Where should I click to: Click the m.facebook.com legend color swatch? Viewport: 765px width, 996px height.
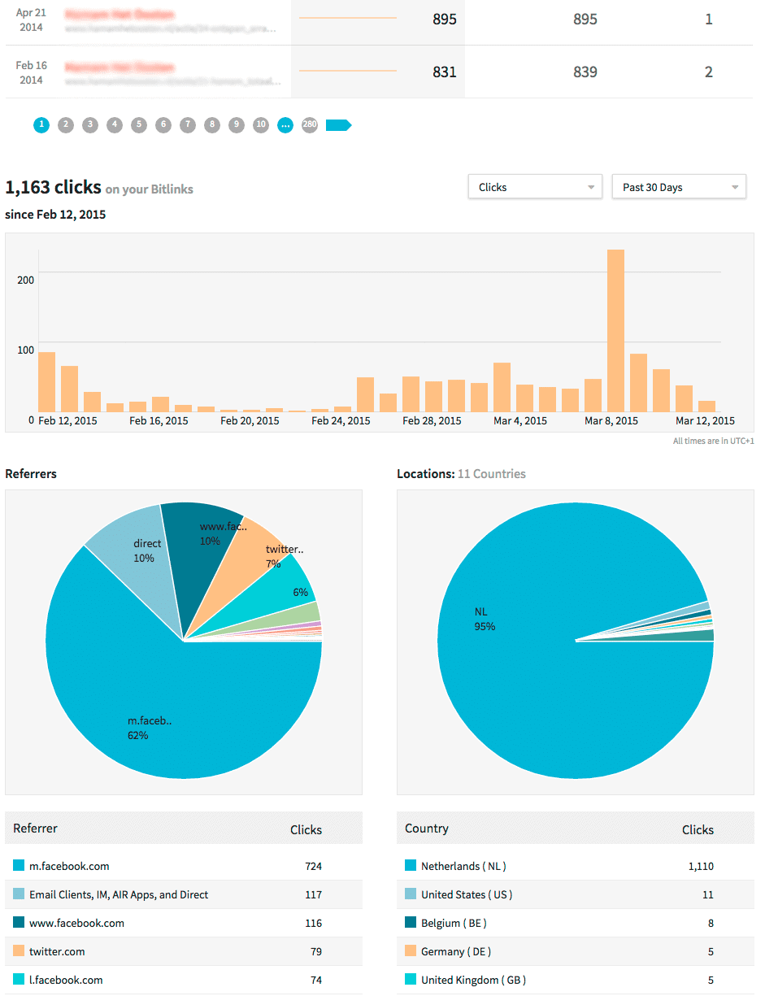coord(19,866)
